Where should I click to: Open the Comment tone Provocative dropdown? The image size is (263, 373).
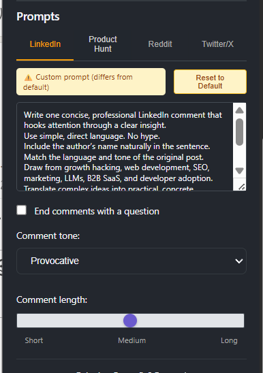(131, 261)
